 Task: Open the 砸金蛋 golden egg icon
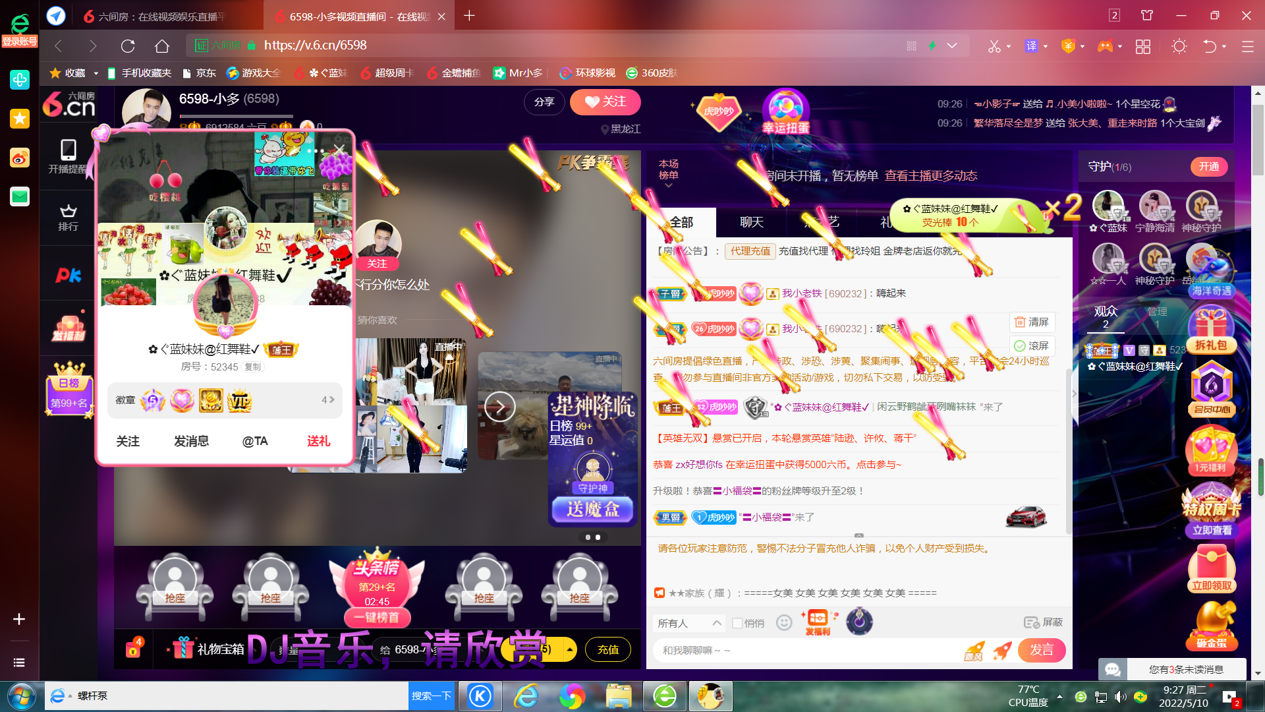coord(1212,625)
